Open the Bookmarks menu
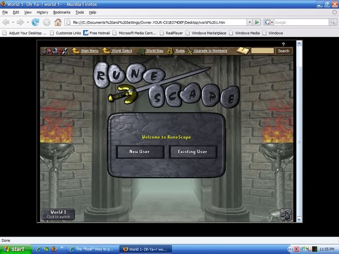Image resolution: width=339 pixels, height=254 pixels. 62,12
